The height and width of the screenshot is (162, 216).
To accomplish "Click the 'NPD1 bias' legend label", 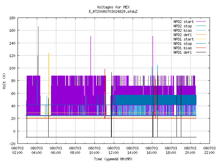I will 183,48.
